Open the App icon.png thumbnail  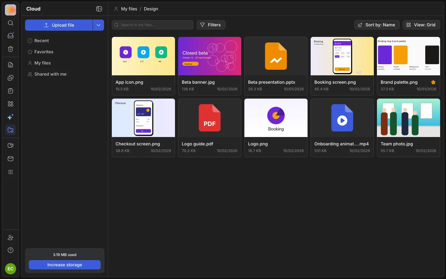[143, 56]
